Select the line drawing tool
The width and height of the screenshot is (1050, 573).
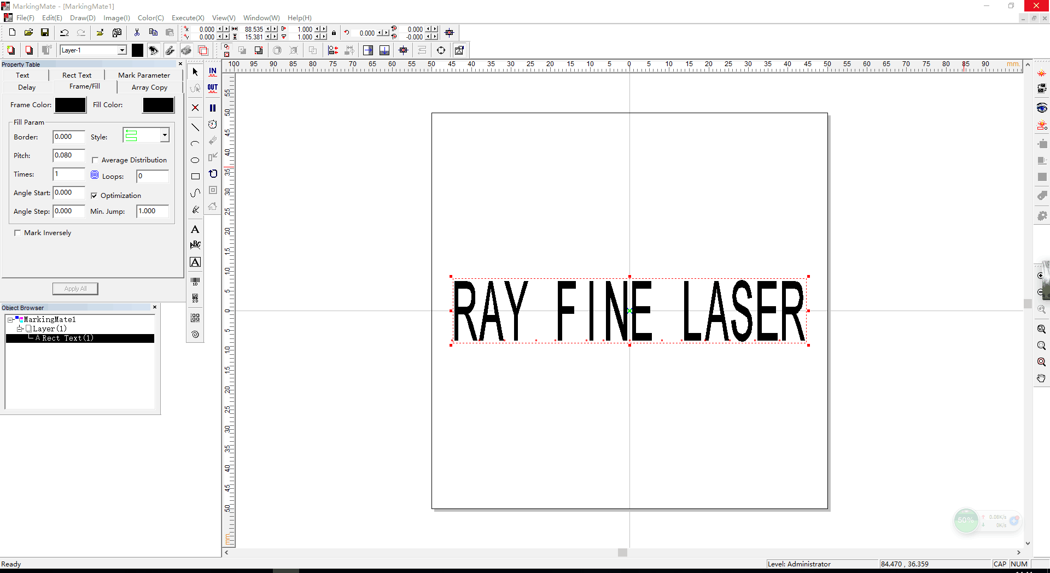click(195, 127)
